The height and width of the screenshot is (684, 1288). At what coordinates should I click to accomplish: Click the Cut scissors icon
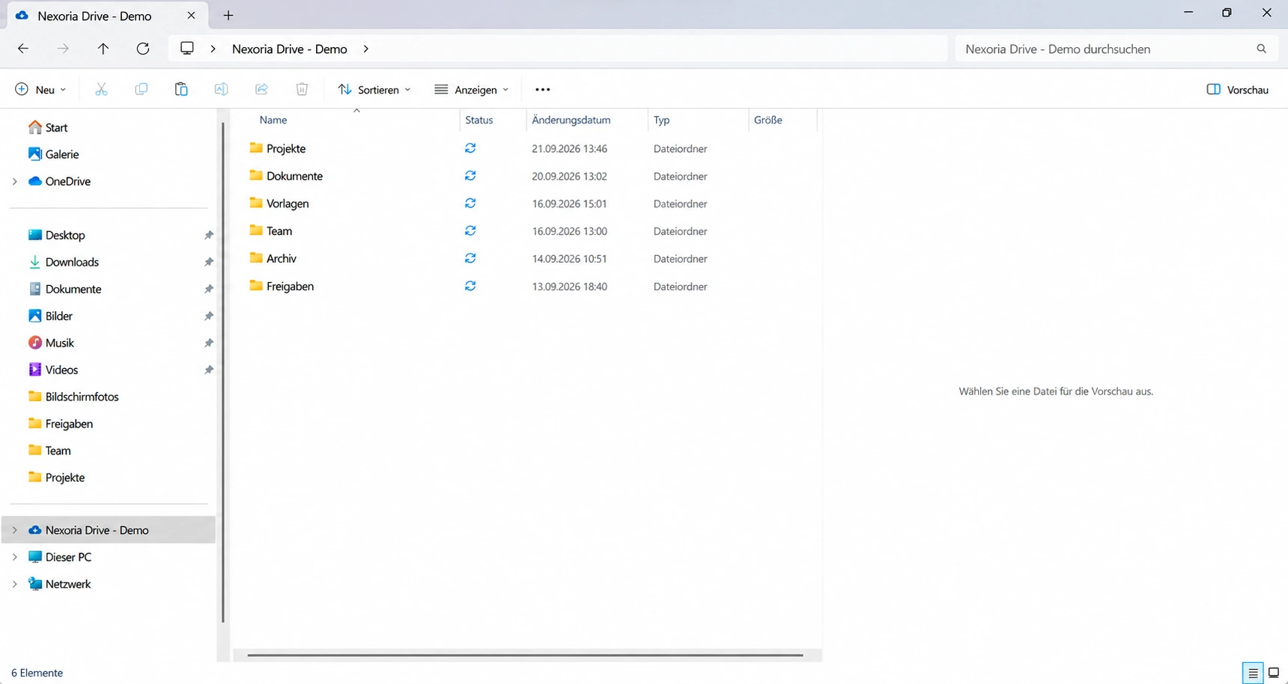(x=101, y=89)
